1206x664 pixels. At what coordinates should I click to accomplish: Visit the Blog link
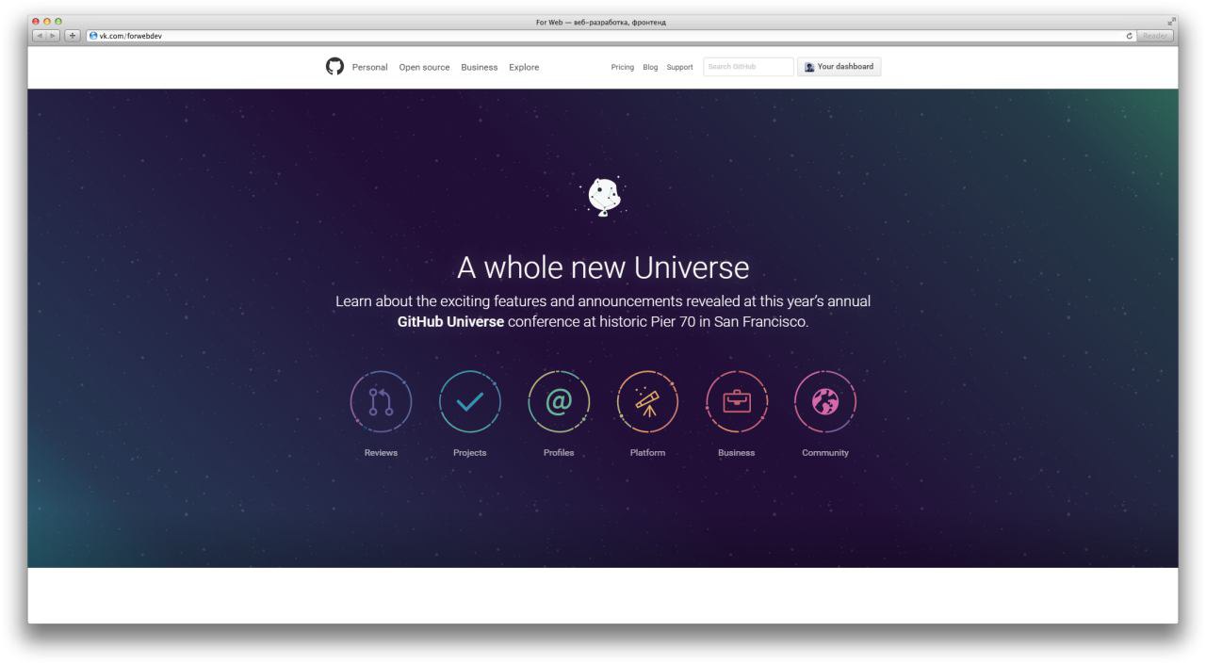pyautogui.click(x=650, y=67)
